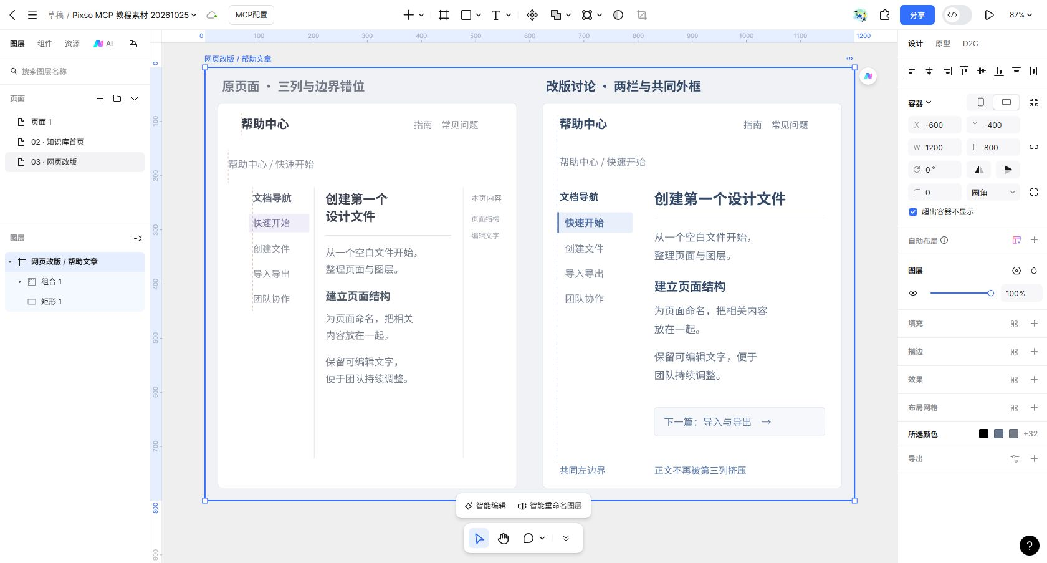This screenshot has width=1047, height=563.
Task: Collapse all layers icon in the layers header
Action: [138, 238]
